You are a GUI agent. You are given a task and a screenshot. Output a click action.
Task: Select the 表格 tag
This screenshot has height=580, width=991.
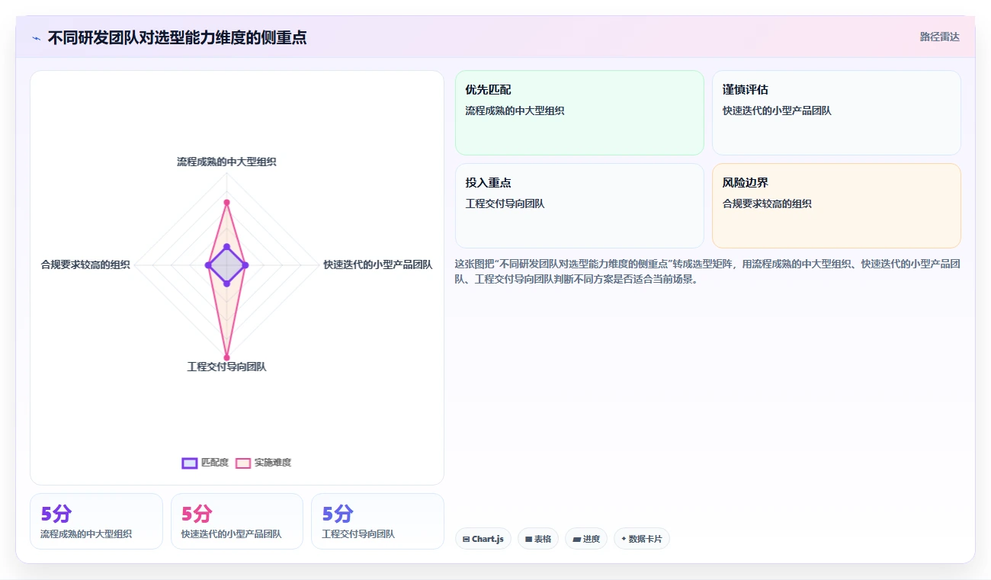[538, 539]
